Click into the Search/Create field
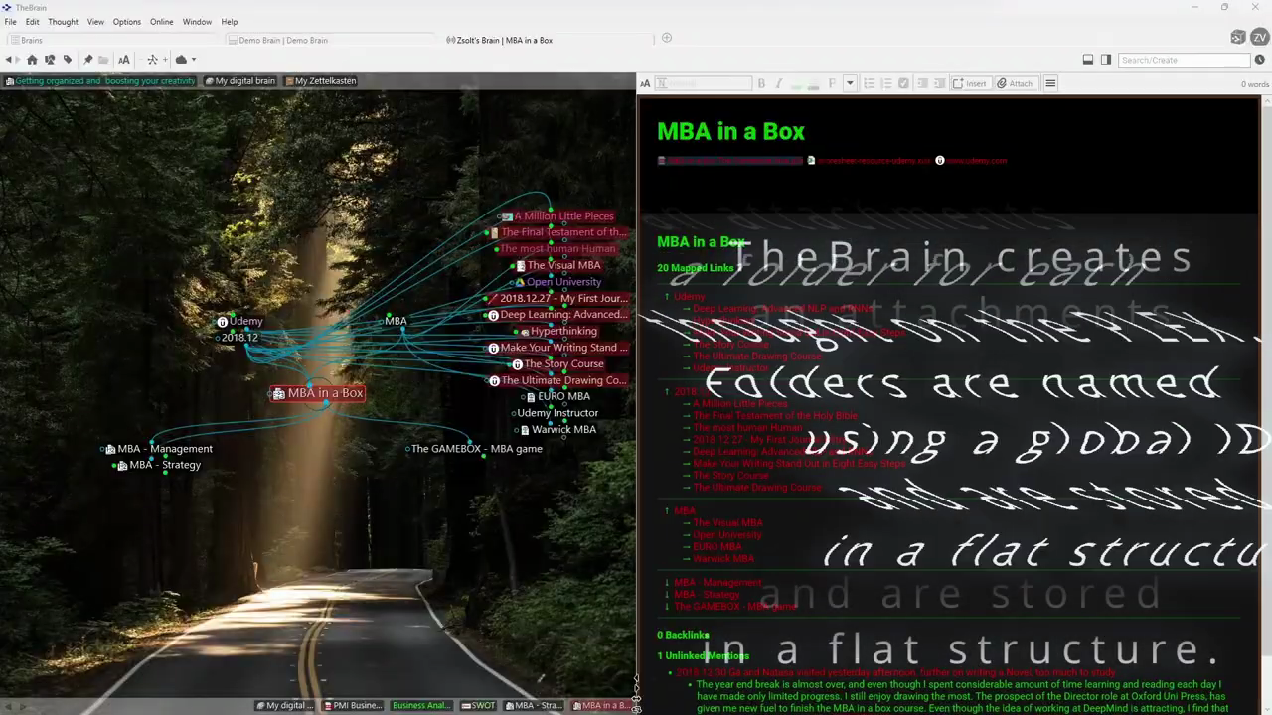Viewport: 1272px width, 715px height. [x=1183, y=60]
